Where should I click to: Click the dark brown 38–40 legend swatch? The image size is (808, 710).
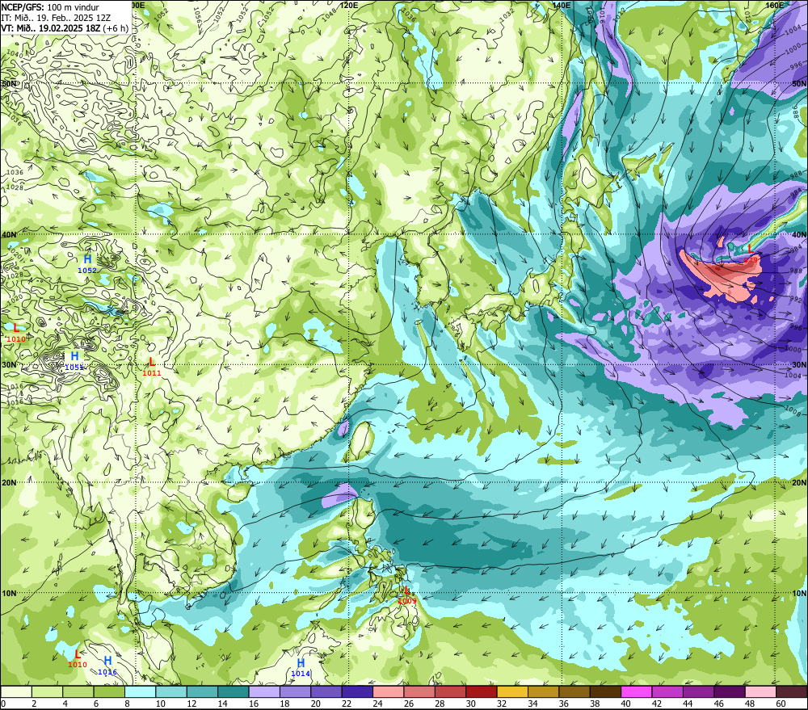pyautogui.click(x=605, y=691)
